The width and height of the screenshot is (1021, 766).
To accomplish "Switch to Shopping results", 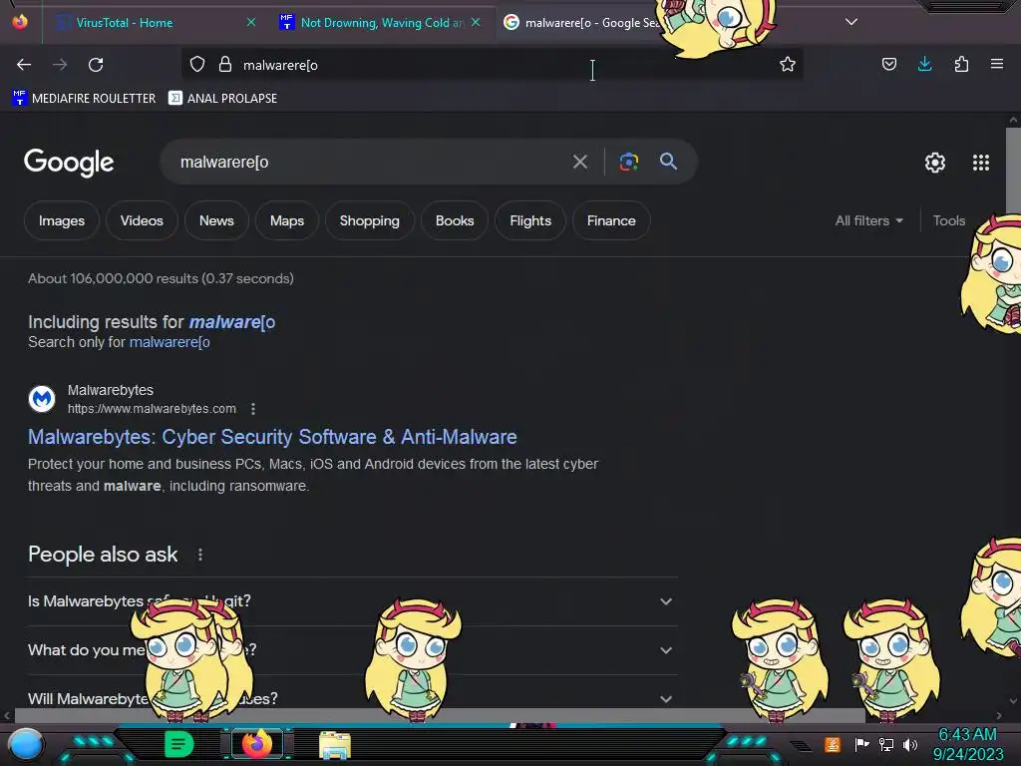I will click(x=369, y=220).
